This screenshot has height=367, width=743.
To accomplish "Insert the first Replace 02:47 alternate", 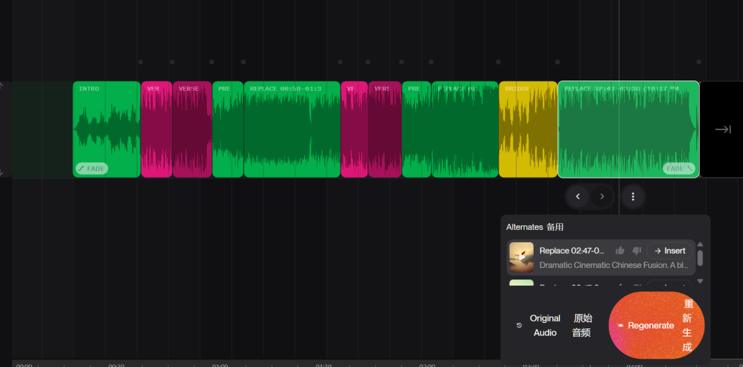I will [x=669, y=251].
